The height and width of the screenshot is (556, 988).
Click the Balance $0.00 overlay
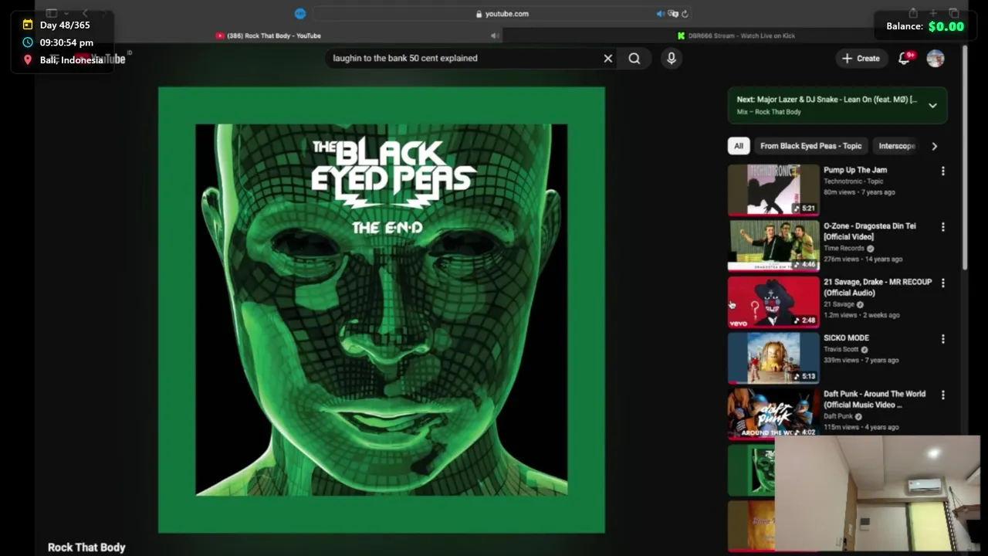point(925,26)
